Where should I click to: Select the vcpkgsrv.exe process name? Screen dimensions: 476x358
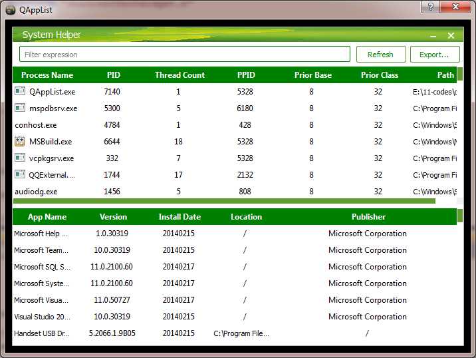coord(51,158)
